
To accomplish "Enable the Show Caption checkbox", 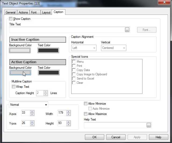I will (x=11, y=19).
